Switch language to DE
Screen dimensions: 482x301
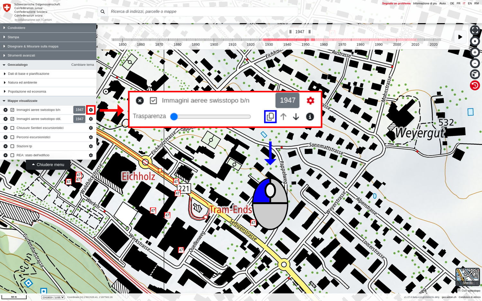point(452,4)
